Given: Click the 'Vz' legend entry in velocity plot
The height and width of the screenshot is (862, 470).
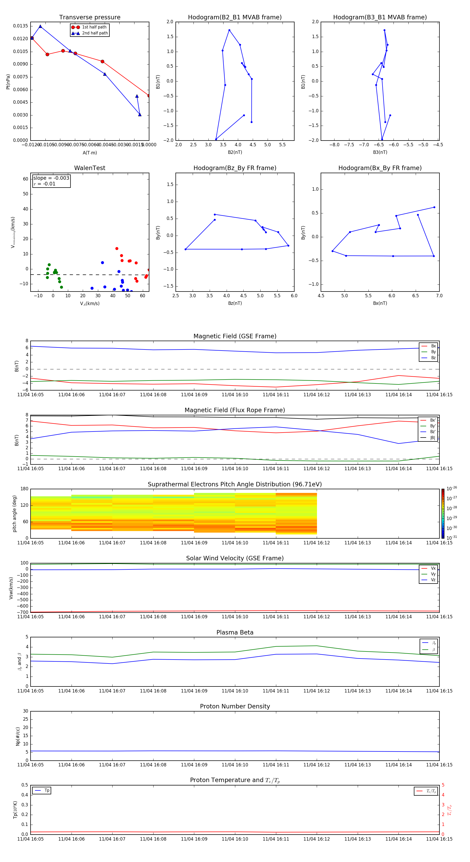Looking at the screenshot, I should [x=428, y=580].
